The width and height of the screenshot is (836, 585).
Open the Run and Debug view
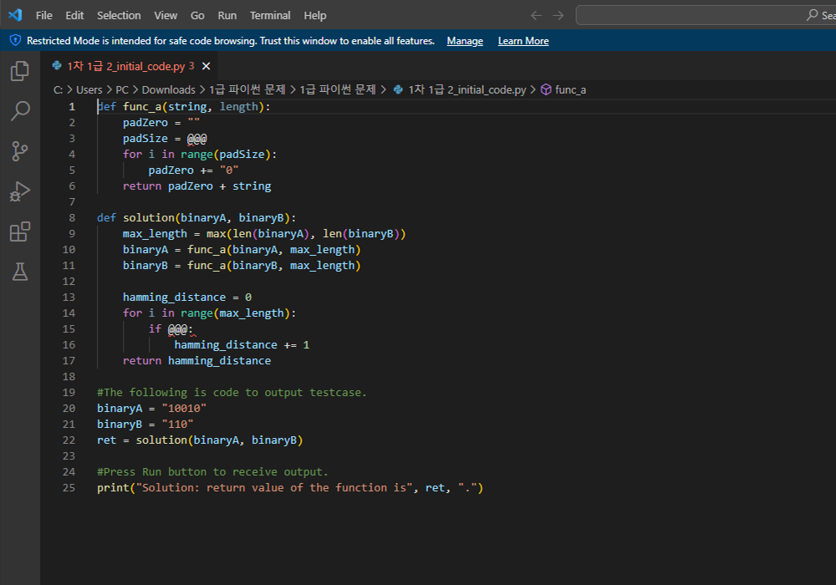[x=20, y=192]
